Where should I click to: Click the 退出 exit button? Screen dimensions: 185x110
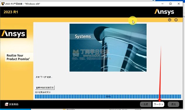[173, 104]
